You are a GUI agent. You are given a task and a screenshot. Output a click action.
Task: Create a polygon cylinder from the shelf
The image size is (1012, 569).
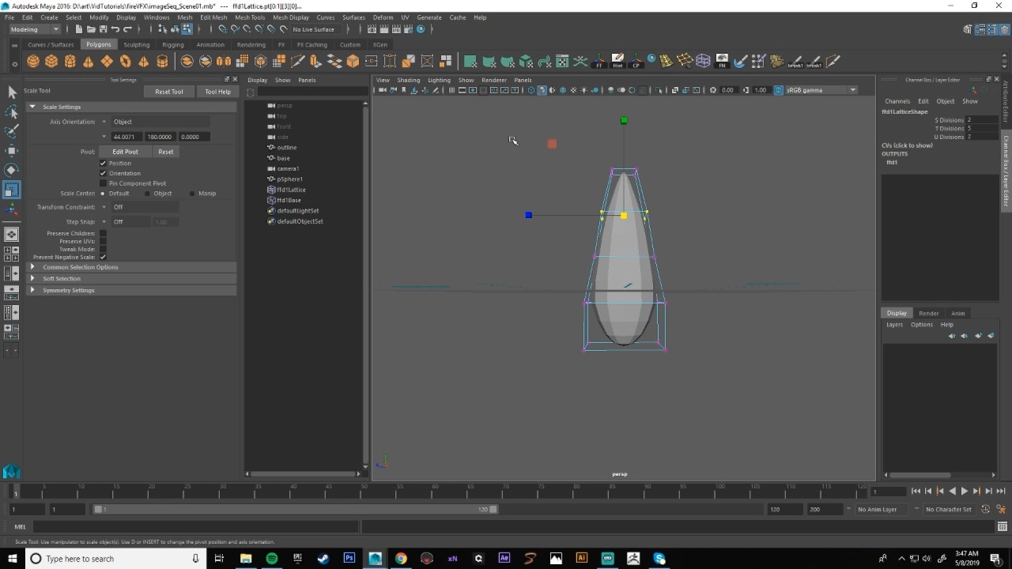pos(70,62)
